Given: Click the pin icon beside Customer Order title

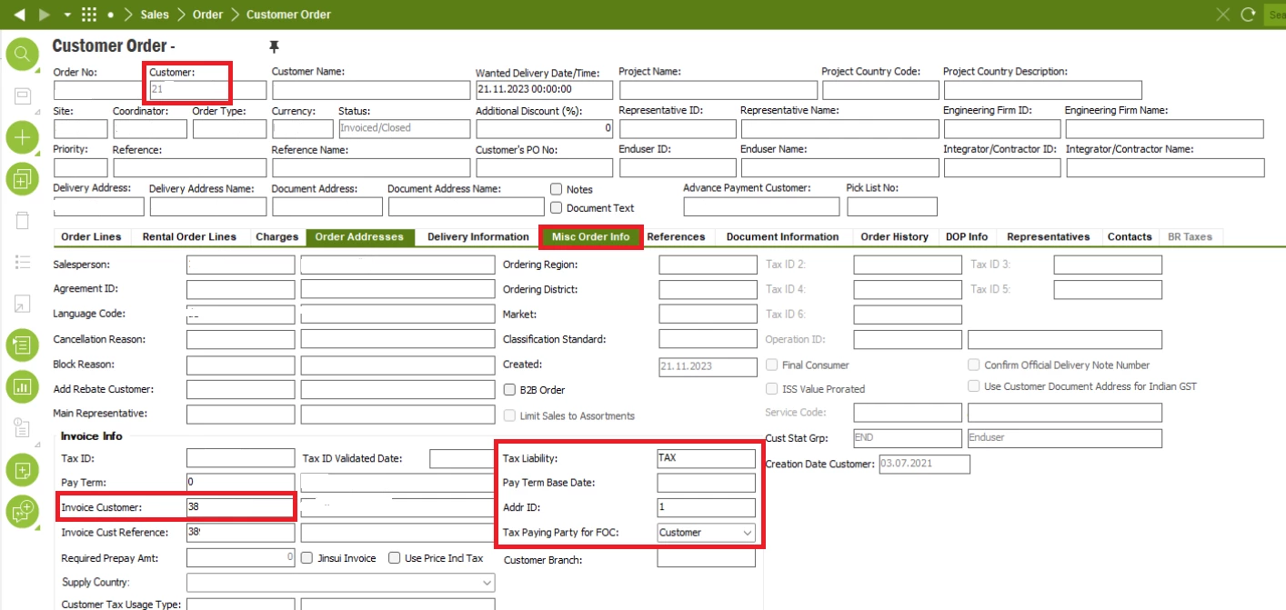Looking at the screenshot, I should point(274,46).
